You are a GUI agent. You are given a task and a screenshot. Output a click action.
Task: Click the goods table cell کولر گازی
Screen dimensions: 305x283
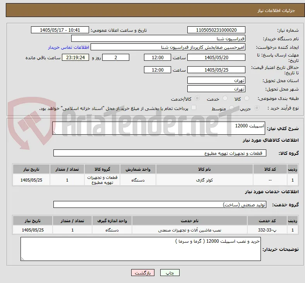[x=204, y=180]
